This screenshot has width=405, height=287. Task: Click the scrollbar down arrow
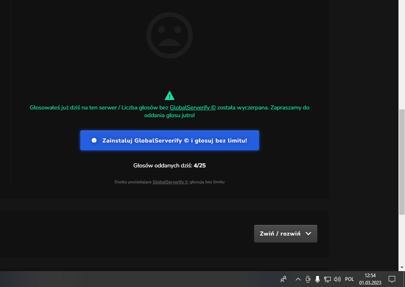[x=402, y=267]
